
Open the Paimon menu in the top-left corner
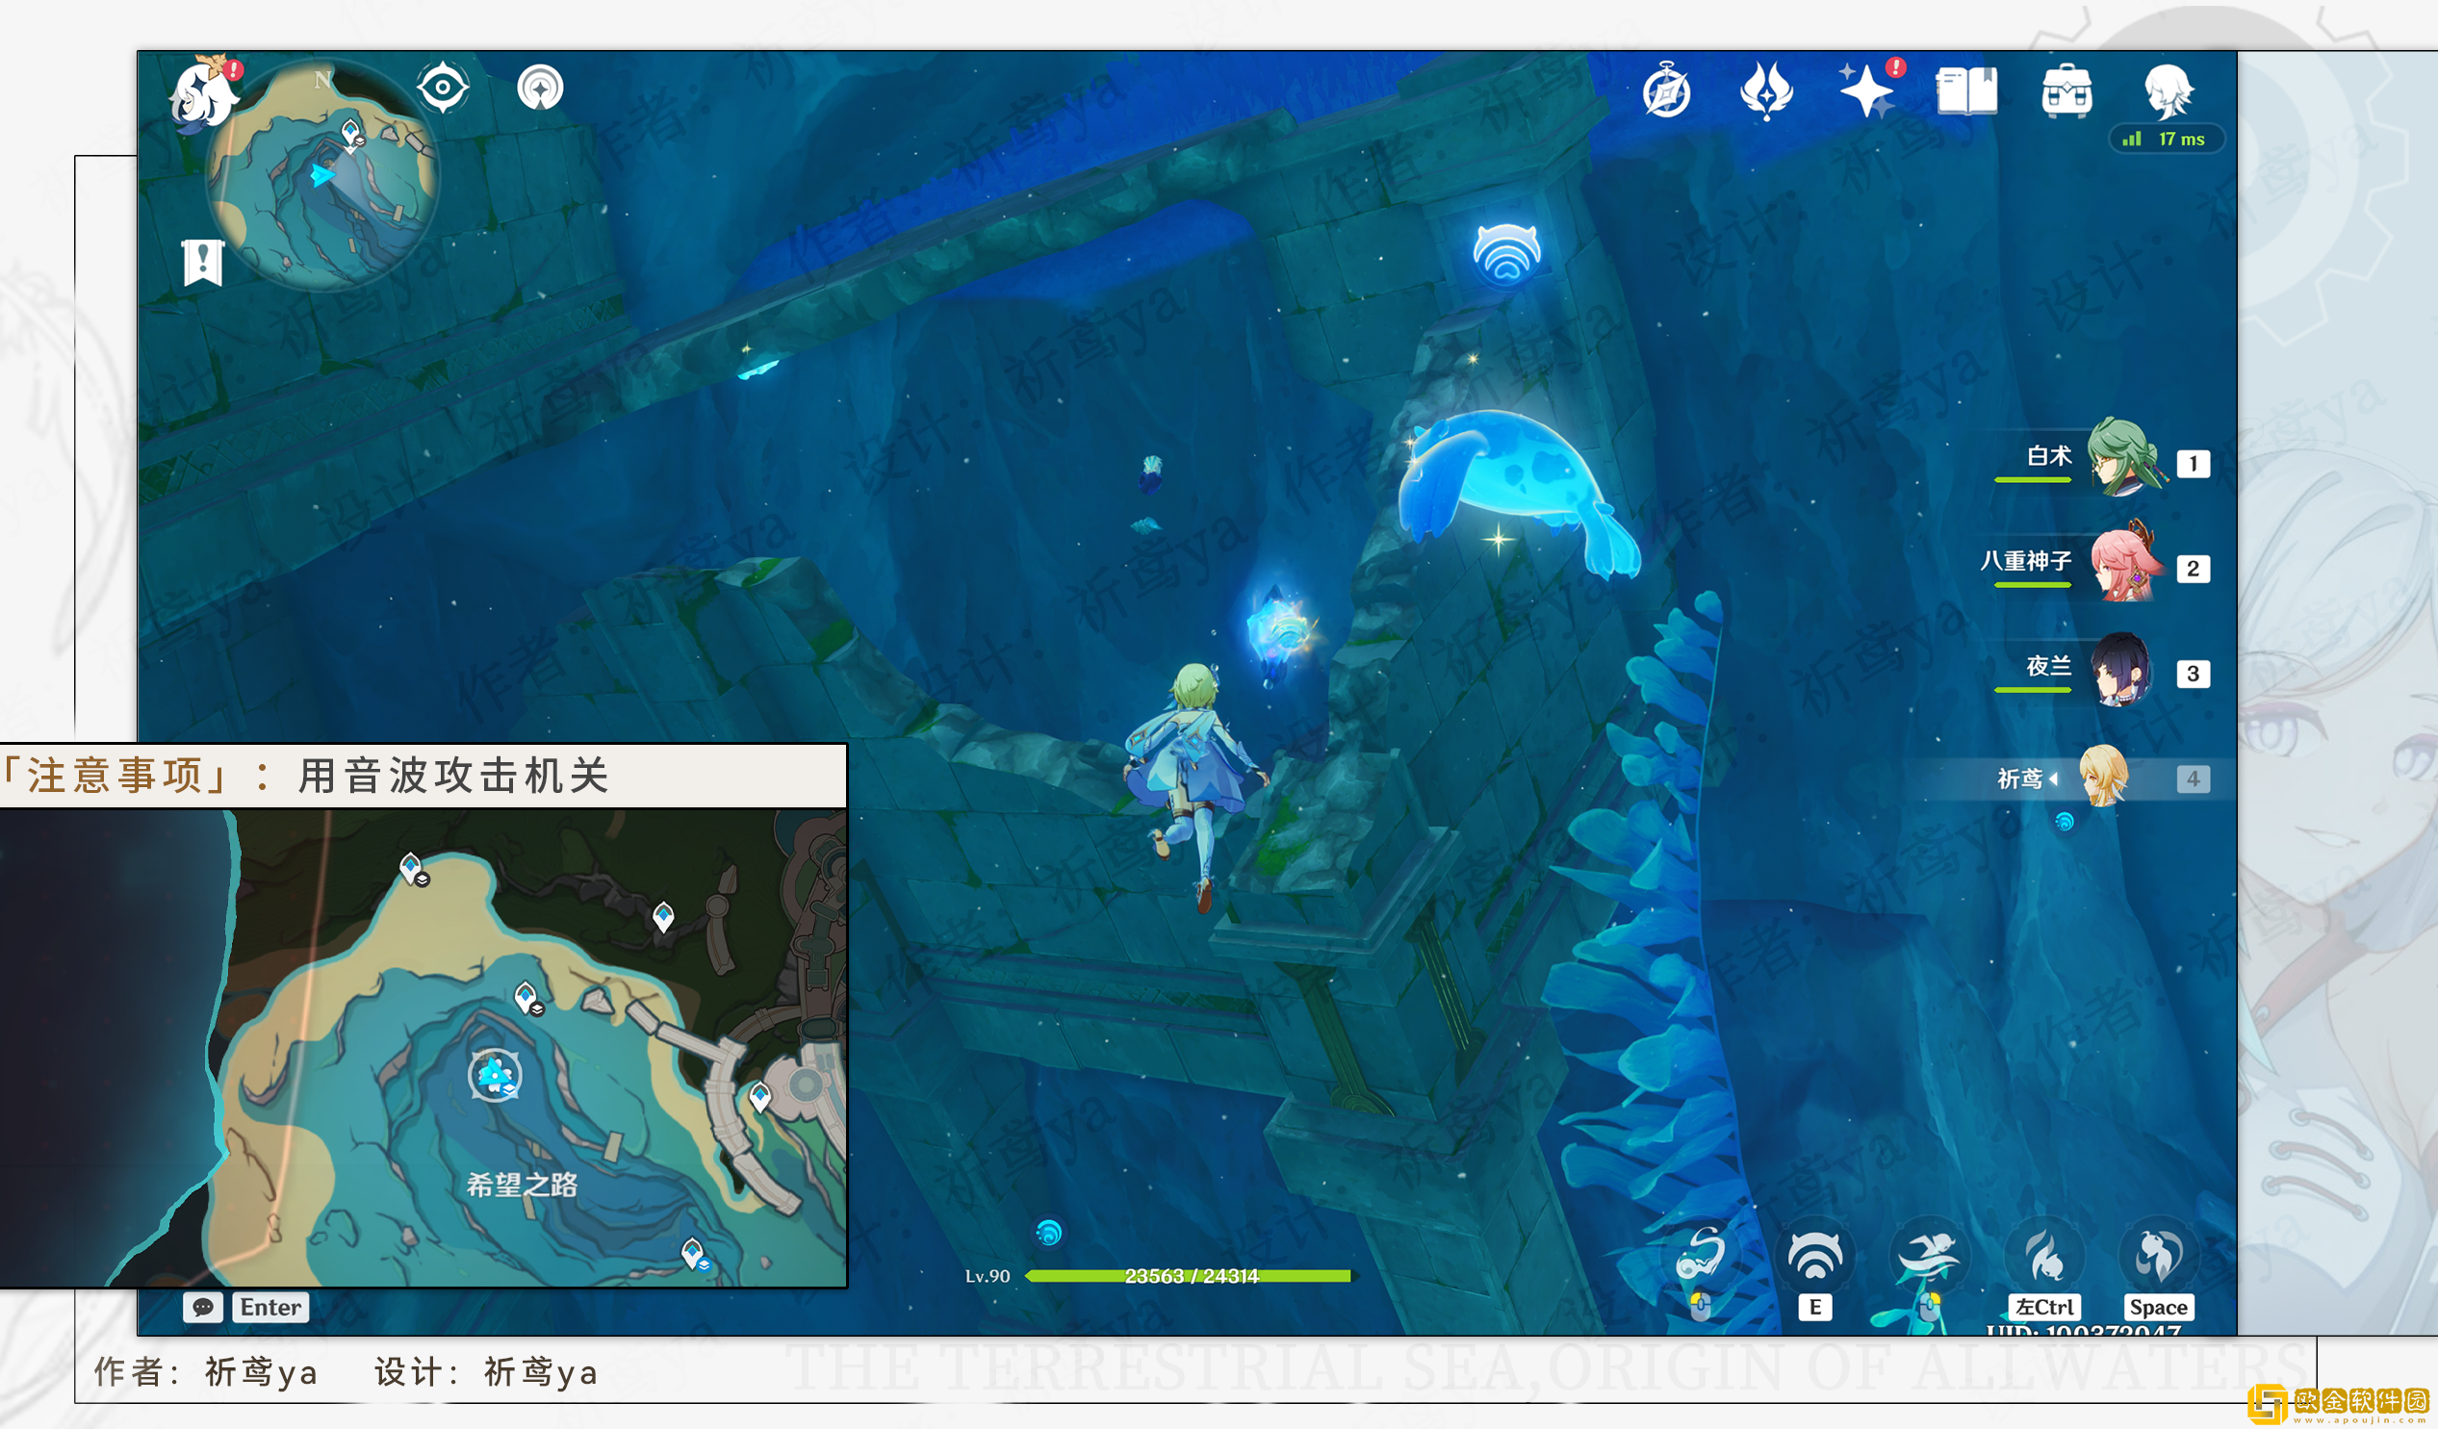tap(204, 95)
